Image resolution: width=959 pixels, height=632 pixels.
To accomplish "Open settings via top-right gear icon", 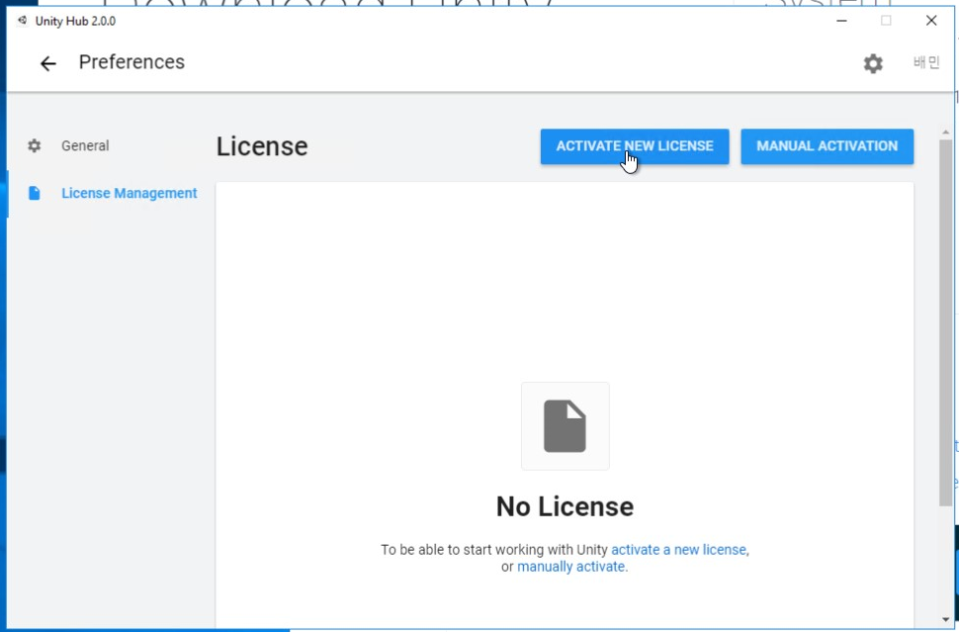I will (873, 63).
